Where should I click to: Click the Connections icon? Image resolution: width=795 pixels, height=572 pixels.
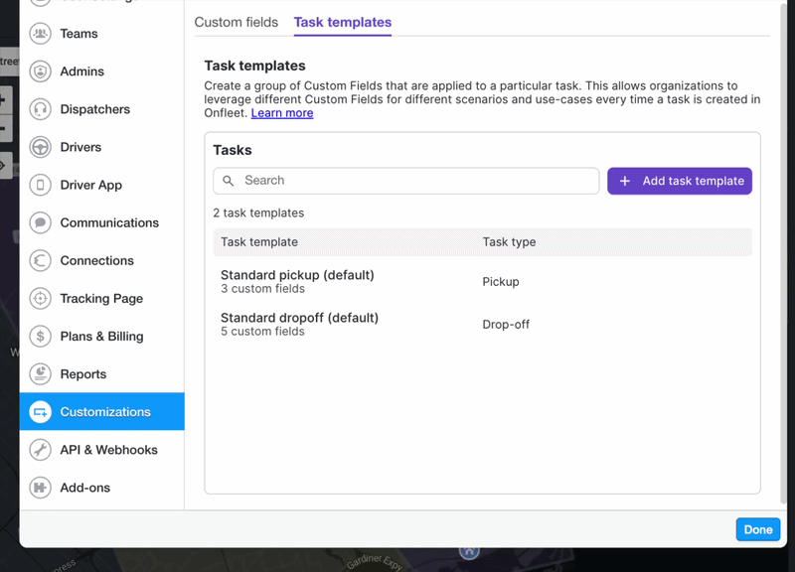coord(40,260)
